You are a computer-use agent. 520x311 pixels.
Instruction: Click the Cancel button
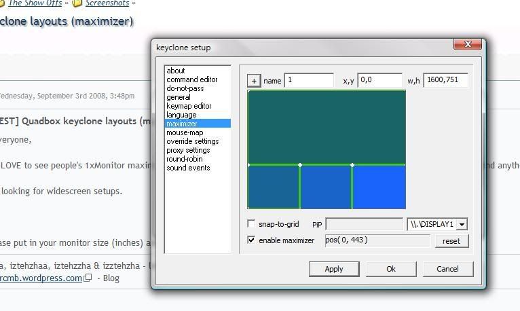pos(448,269)
